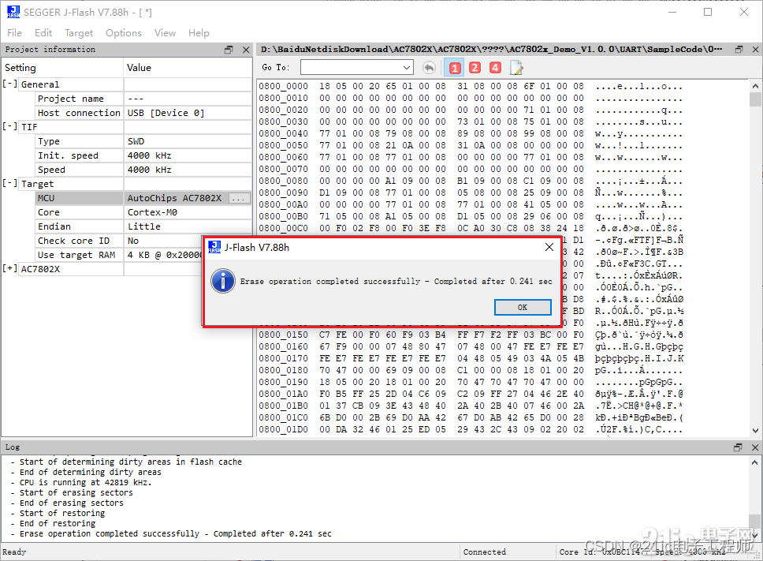Go back with the arrow beside Go To
This screenshot has height=561, width=763.
[x=429, y=68]
